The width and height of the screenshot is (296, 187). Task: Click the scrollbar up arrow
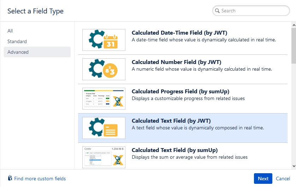click(x=294, y=25)
